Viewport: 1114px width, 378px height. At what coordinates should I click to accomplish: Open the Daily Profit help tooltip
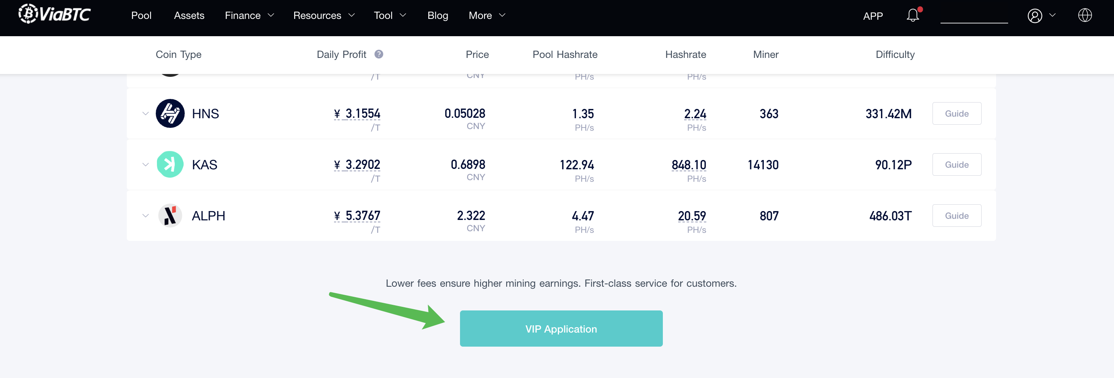click(x=379, y=54)
